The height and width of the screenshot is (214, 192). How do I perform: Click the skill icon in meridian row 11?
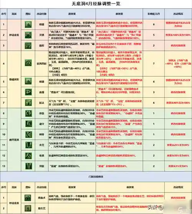pos(28,145)
